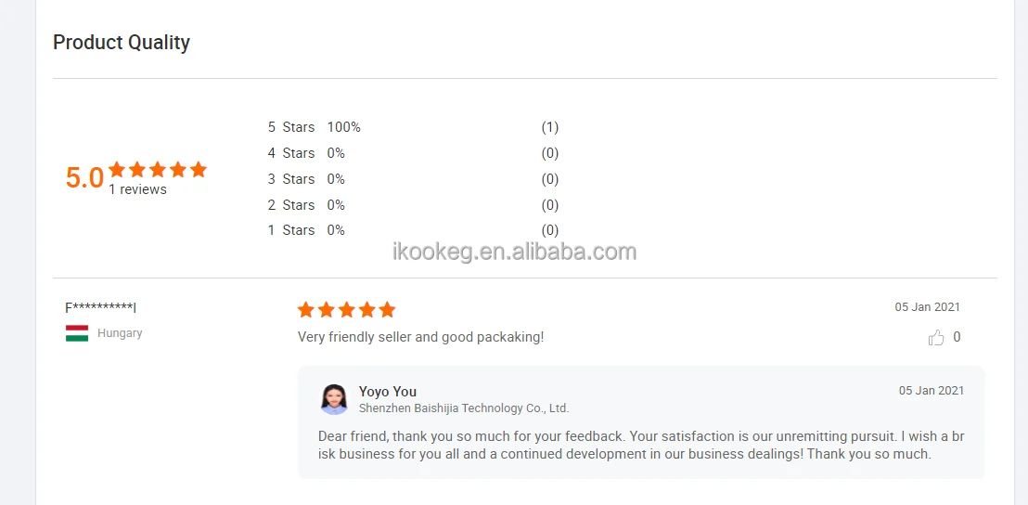Click the Yoyo You seller name
This screenshot has width=1028, height=505.
388,392
